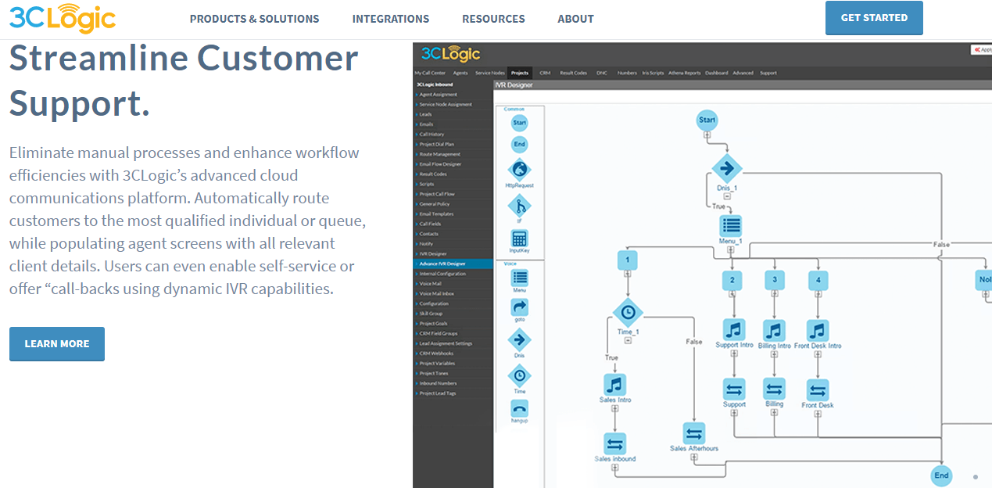Choose the Menu node in the Voice palette

tap(519, 278)
